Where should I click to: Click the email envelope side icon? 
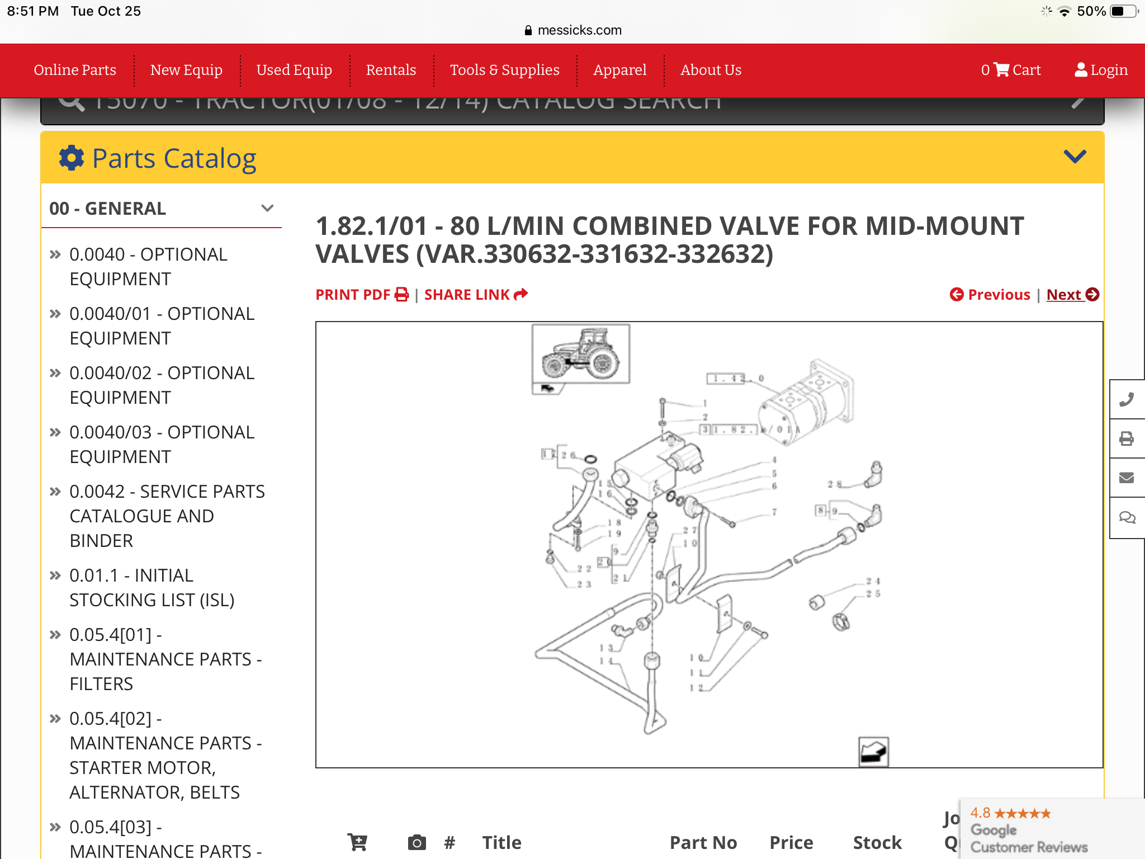pos(1127,478)
